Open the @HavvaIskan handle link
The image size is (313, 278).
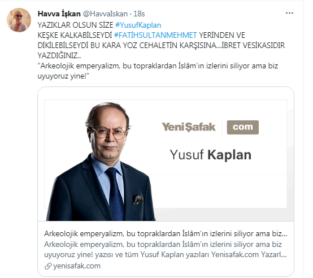[x=105, y=14]
